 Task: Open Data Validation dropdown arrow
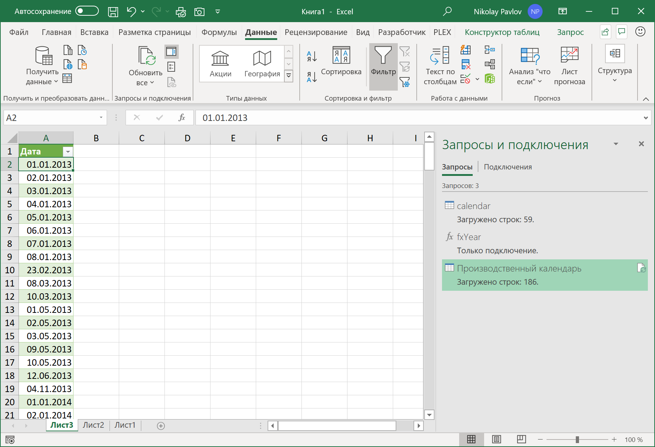(477, 79)
